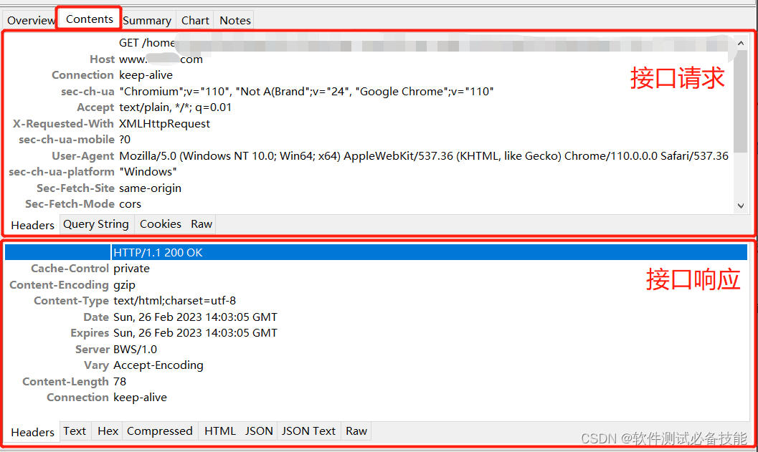The height and width of the screenshot is (452, 758).
Task: Show response Raw tab next to JSON Text
Action: [356, 431]
